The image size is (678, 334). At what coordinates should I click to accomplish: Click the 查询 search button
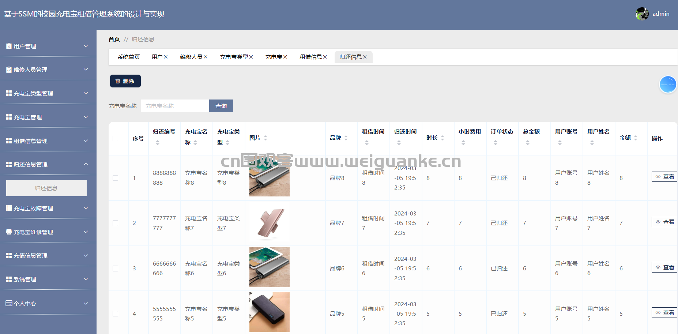221,106
